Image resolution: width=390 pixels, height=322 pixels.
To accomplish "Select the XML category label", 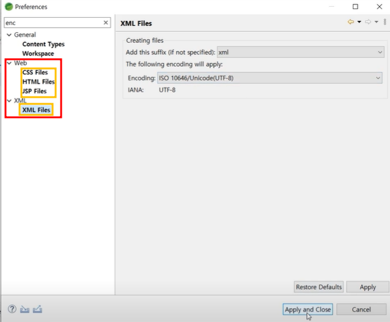I will coord(20,101).
